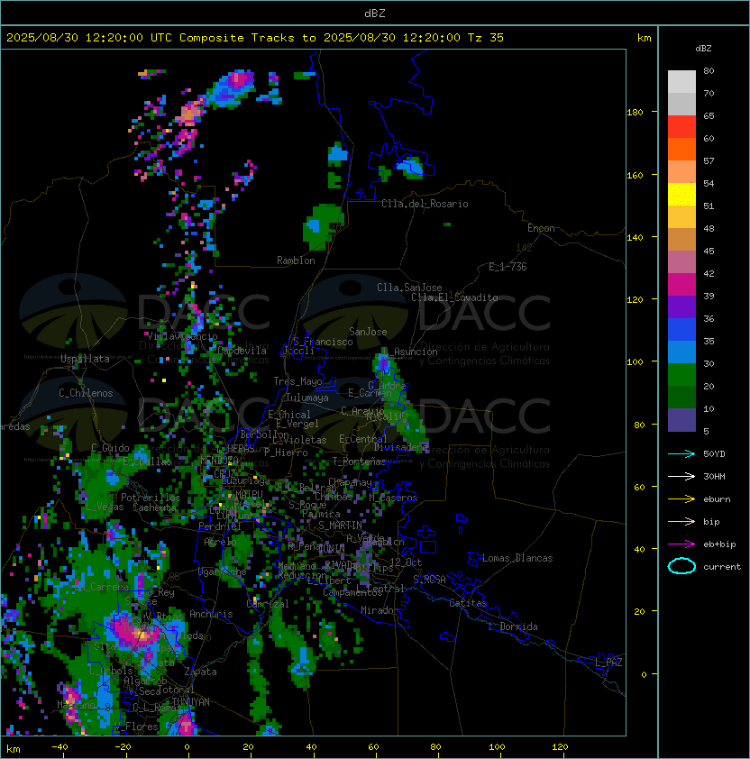
Task: Click the Perdriel place label
Action: (220, 526)
